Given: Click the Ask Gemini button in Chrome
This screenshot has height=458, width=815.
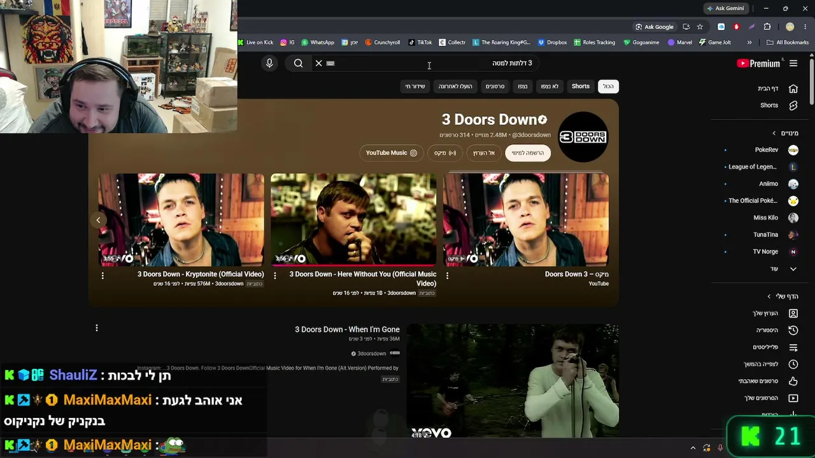Looking at the screenshot, I should coord(725,8).
